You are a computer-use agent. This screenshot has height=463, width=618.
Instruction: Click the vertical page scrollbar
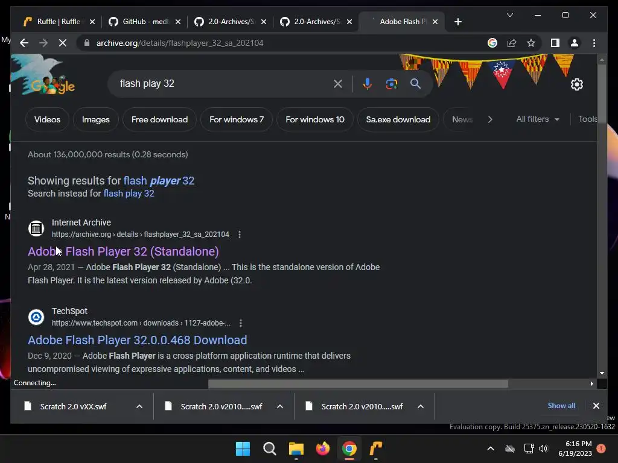click(602, 93)
